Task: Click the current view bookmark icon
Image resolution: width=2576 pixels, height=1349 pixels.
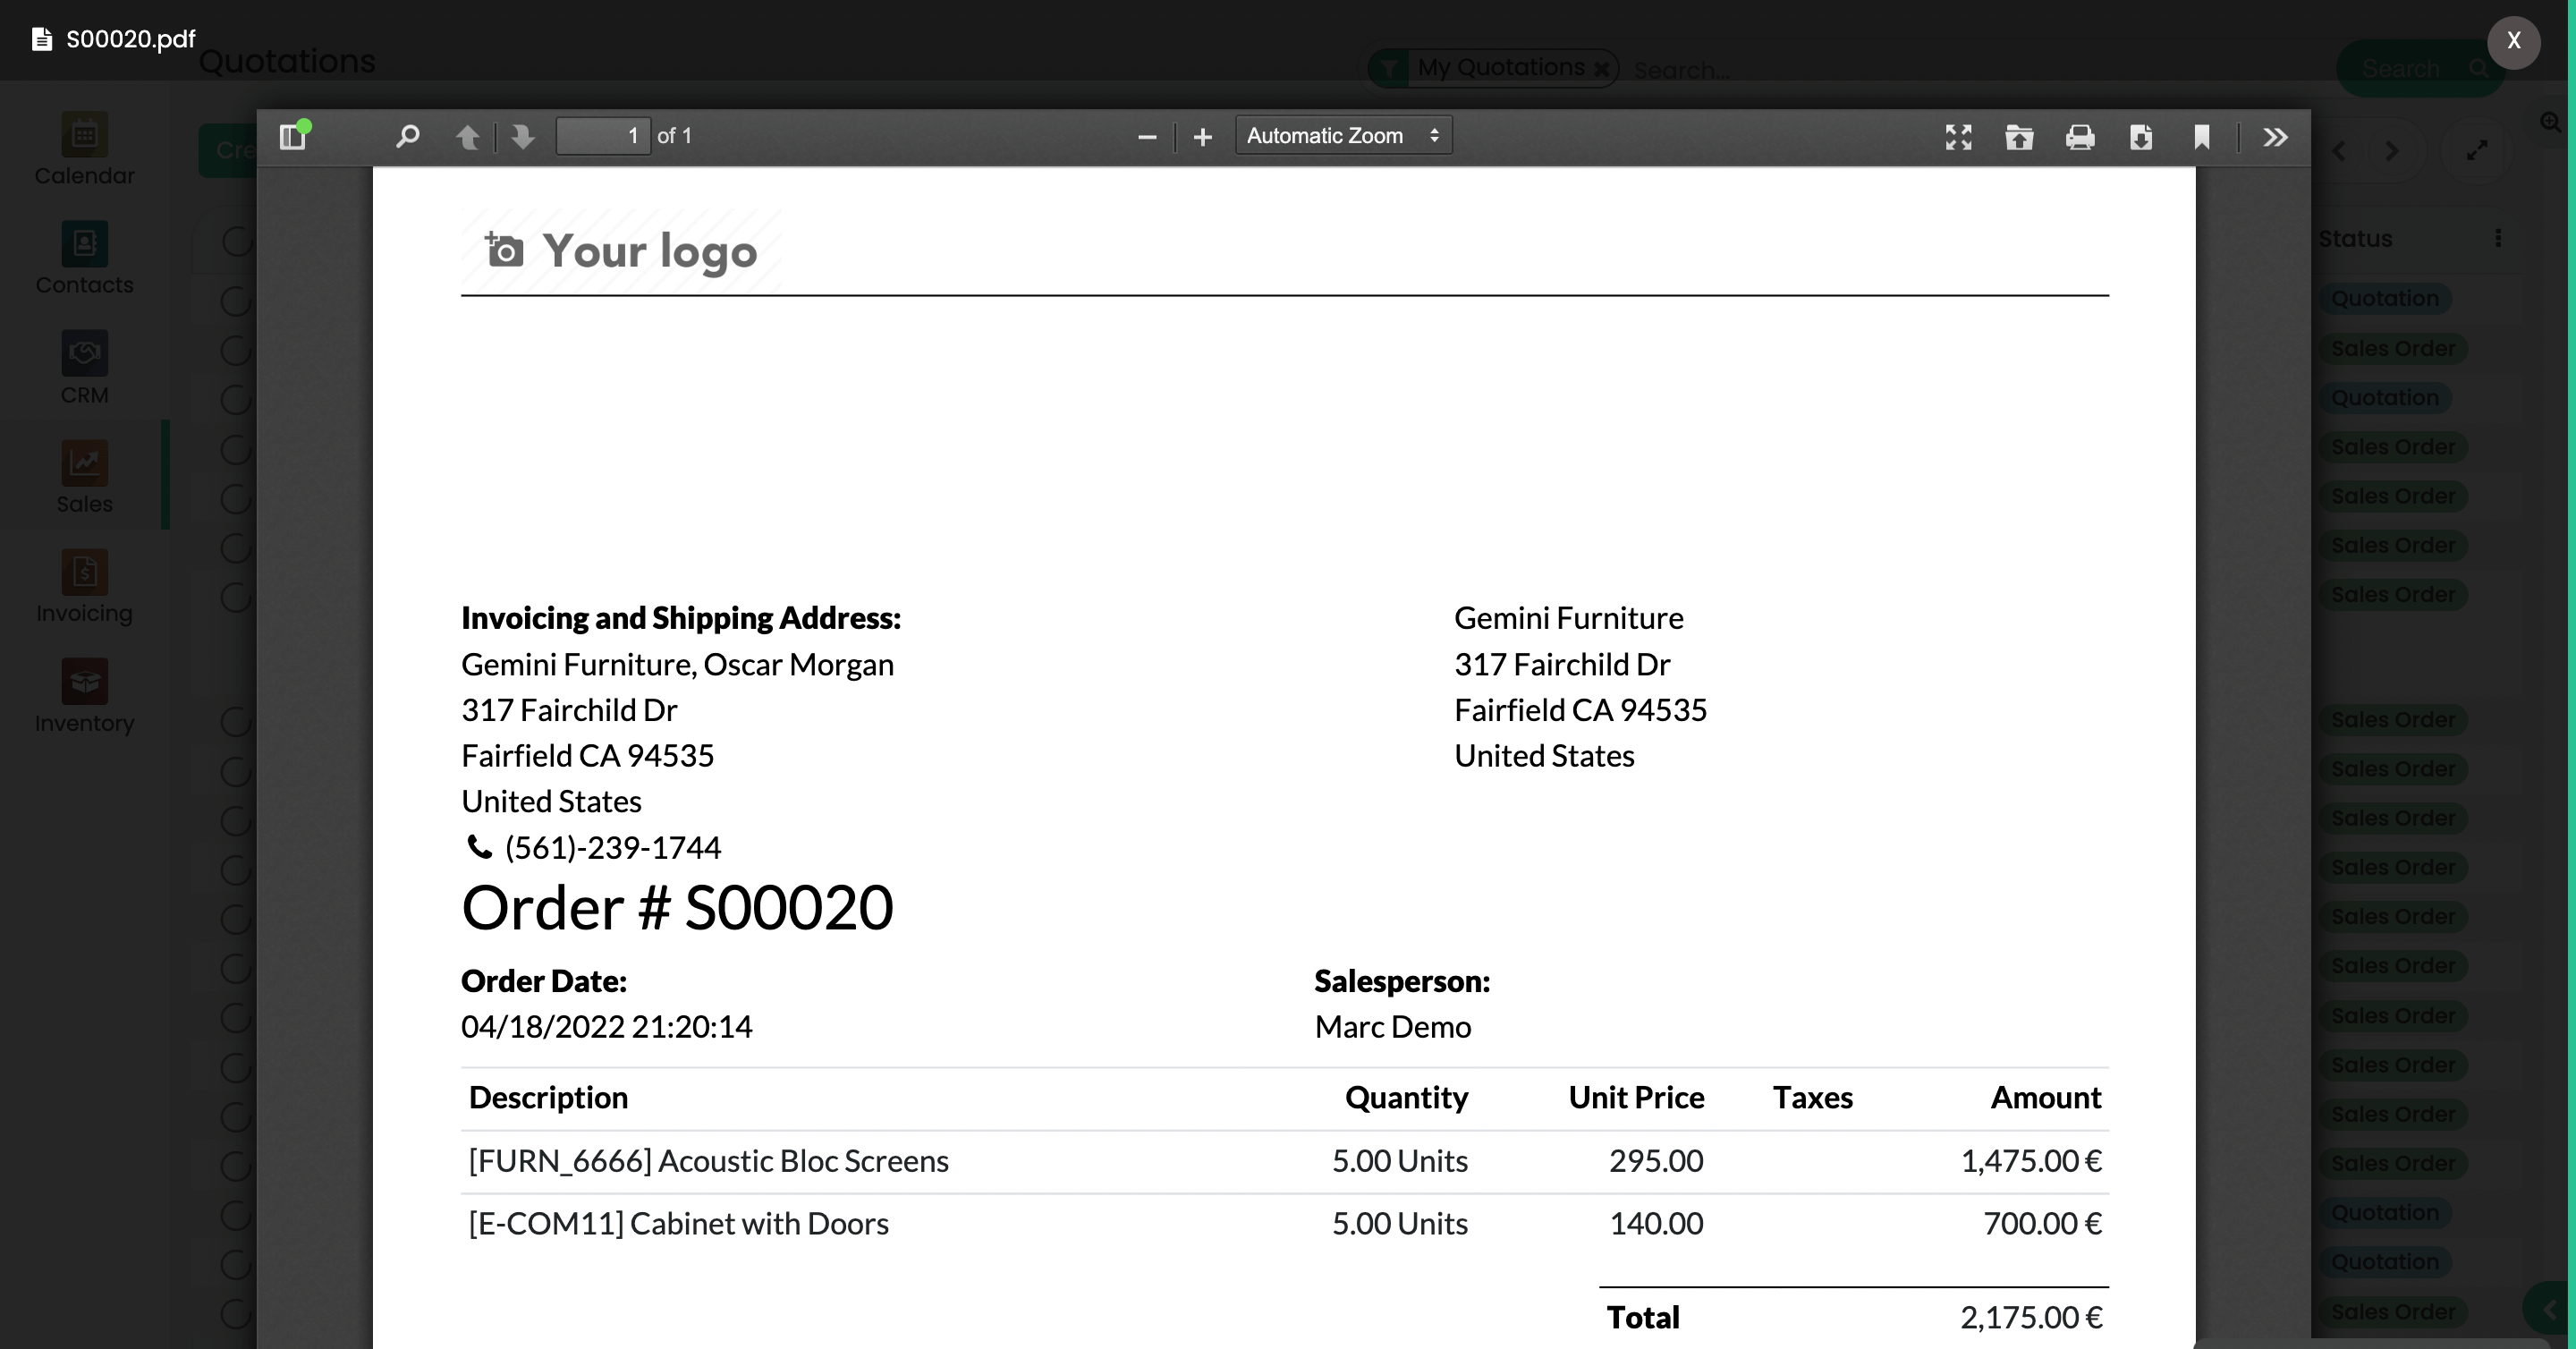Action: 2202,137
